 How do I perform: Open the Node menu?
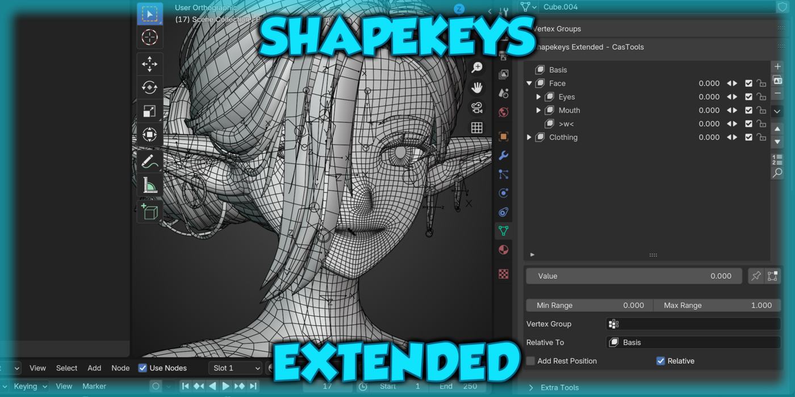(x=120, y=368)
